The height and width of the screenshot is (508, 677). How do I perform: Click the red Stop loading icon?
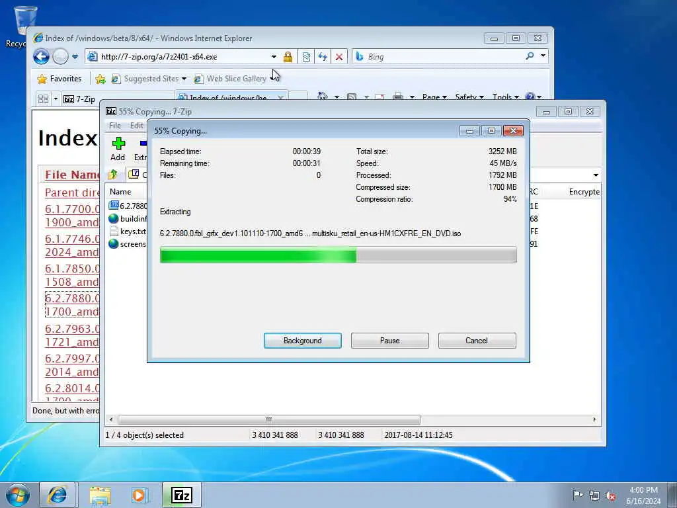(339, 57)
